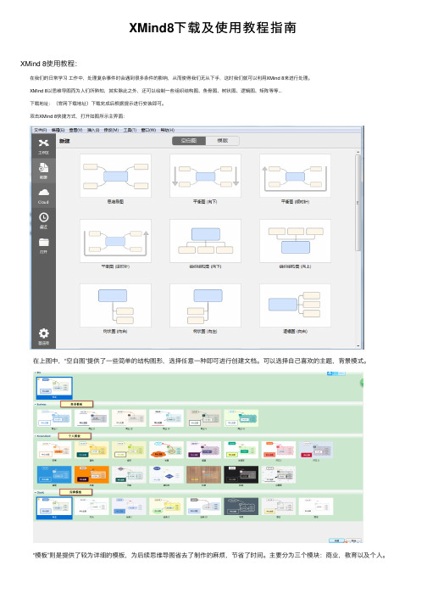Select the highlighted first Classic theme

click(x=54, y=507)
